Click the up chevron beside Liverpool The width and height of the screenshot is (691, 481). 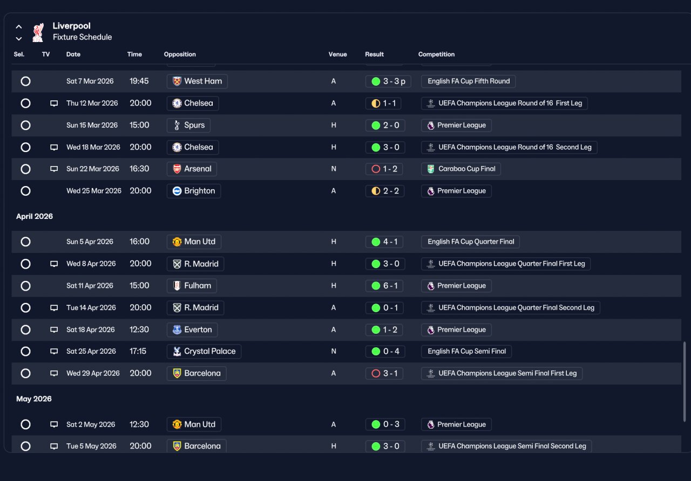[19, 26]
